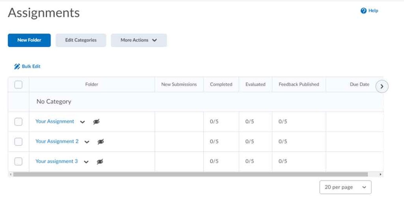Click hidden eye icon beside Your Assignment 2

tap(101, 142)
